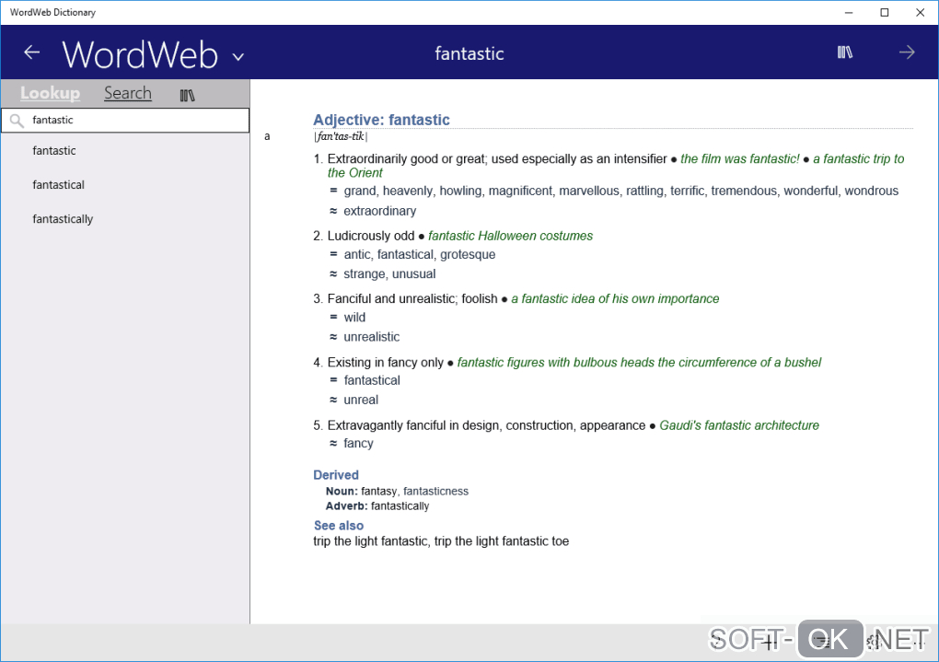Open the bookmarks icon in the header bar
The height and width of the screenshot is (662, 939).
pyautogui.click(x=844, y=52)
